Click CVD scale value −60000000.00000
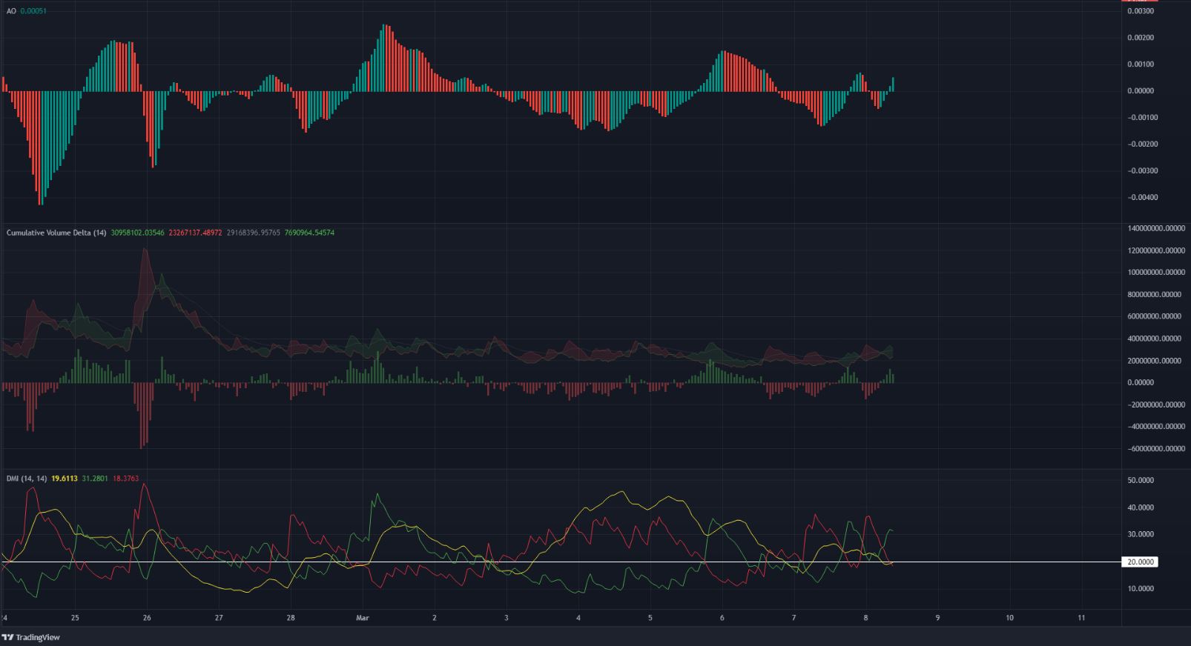1191x646 pixels. coord(1155,449)
